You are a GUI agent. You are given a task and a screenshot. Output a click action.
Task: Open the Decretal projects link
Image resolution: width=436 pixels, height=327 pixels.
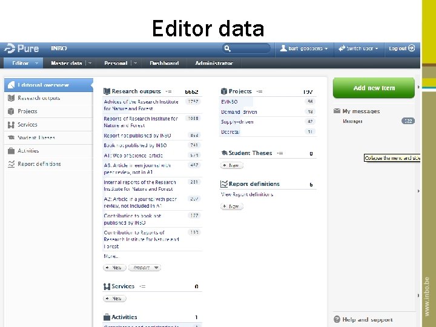(230, 132)
